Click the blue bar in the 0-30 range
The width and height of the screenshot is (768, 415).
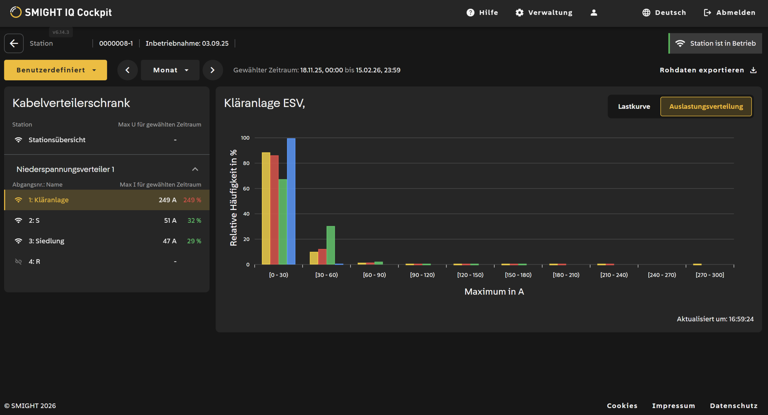[291, 202]
